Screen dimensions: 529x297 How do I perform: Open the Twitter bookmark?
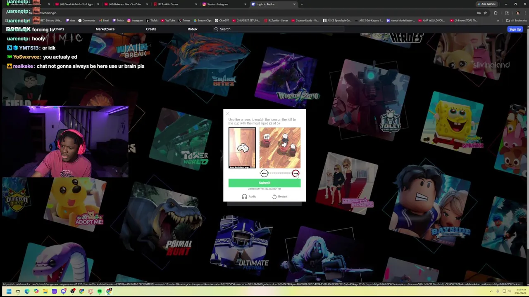pyautogui.click(x=184, y=20)
